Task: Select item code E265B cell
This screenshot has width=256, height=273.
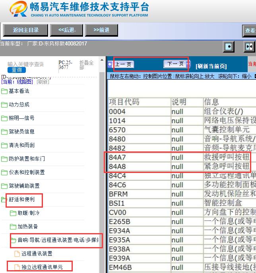Action: point(140,222)
